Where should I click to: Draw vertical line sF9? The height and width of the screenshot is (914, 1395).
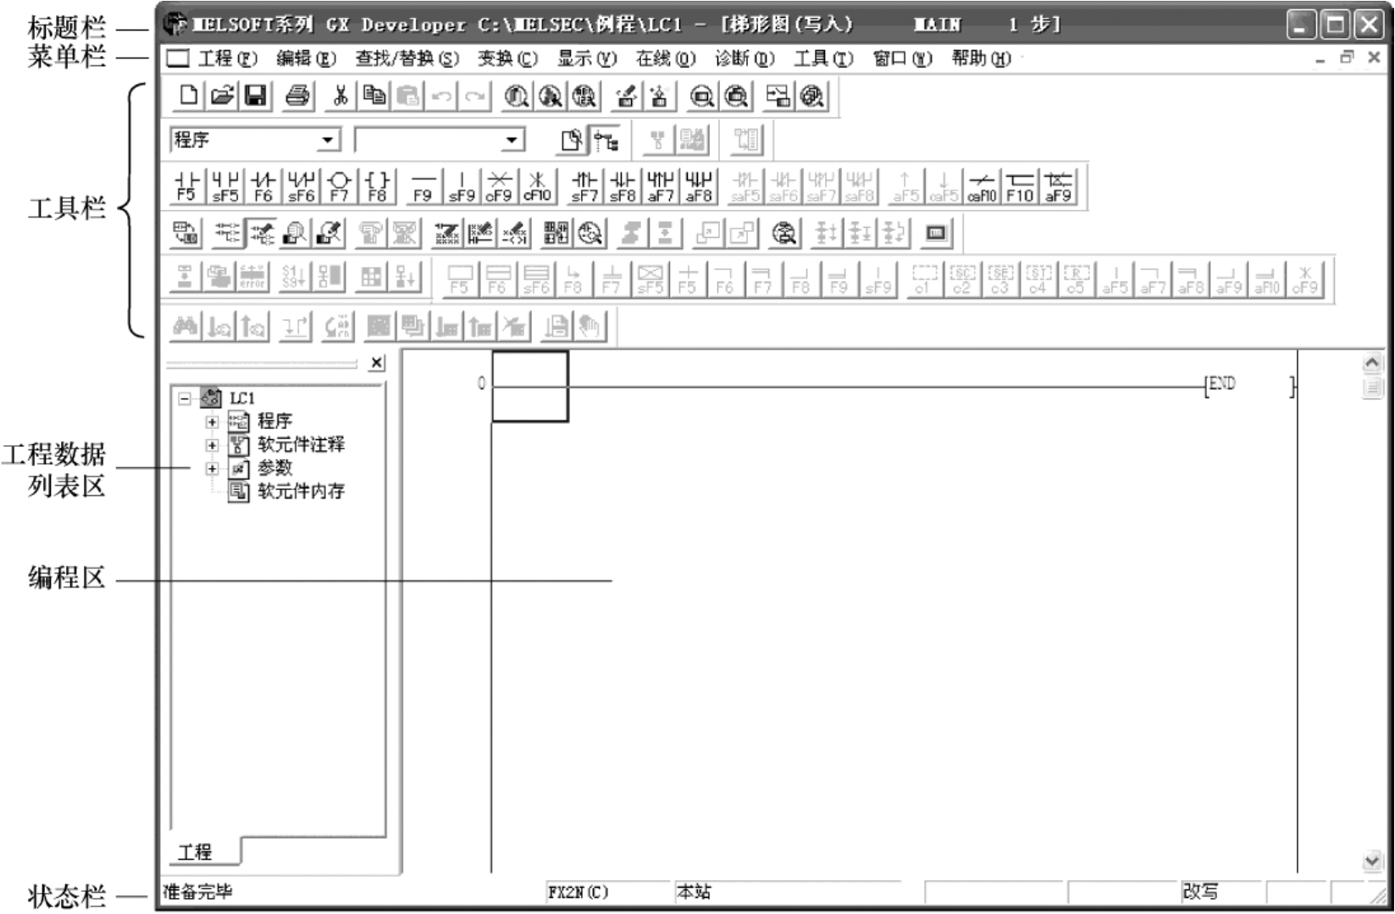tap(462, 187)
